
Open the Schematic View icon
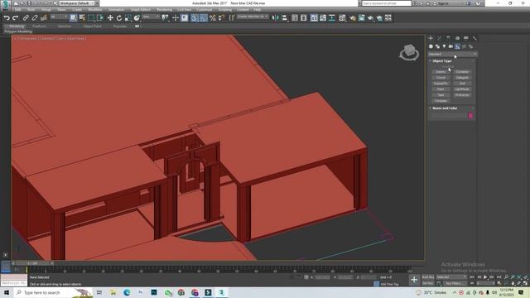pyautogui.click(x=332, y=18)
